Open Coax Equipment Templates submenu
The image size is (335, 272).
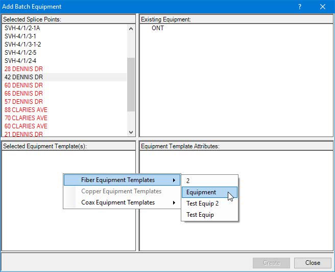pos(122,202)
